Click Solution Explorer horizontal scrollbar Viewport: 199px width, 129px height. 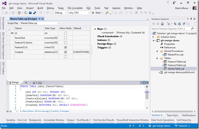point(173,111)
